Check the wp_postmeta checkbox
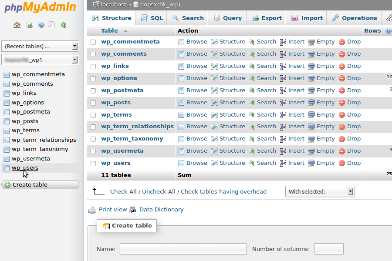The height and width of the screenshot is (261, 392). pyautogui.click(x=93, y=90)
